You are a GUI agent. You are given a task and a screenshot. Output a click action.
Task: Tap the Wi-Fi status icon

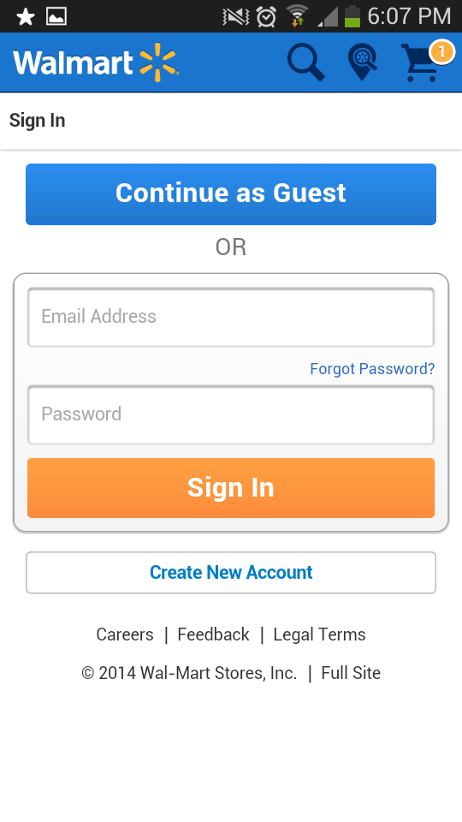click(297, 15)
